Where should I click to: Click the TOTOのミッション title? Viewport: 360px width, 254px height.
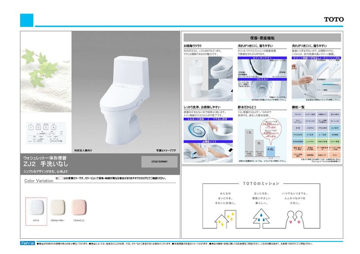[x=261, y=183]
